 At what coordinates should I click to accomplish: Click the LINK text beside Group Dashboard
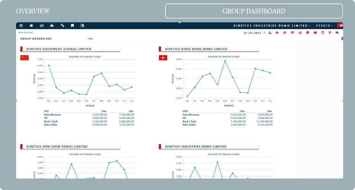[90, 39]
